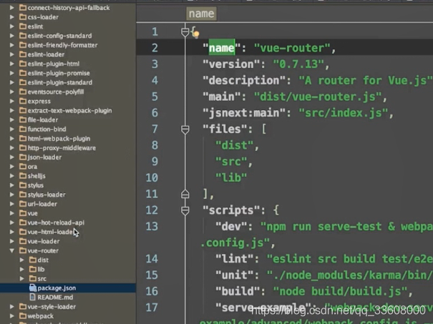Click the shelljs folder icon
Viewport: 433px width, 324px height.
click(23, 176)
